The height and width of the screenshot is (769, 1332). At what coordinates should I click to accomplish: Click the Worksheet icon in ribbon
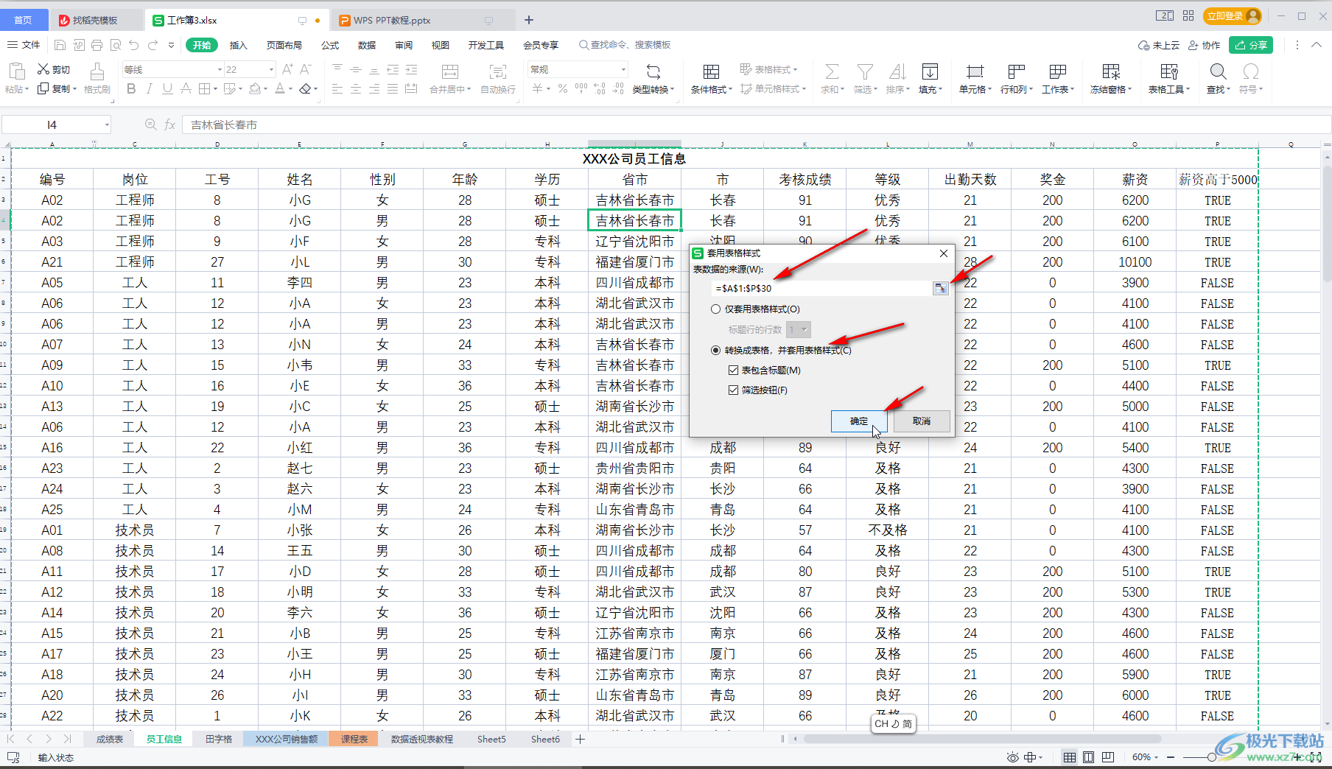(x=1058, y=72)
